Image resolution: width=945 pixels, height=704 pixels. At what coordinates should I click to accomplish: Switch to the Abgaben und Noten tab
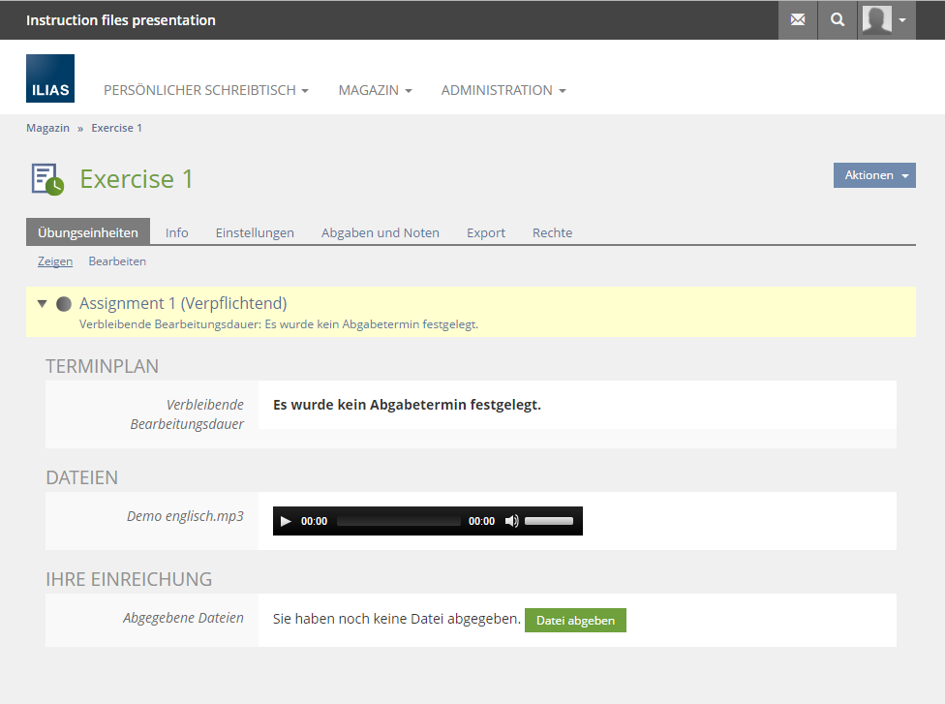coord(380,232)
